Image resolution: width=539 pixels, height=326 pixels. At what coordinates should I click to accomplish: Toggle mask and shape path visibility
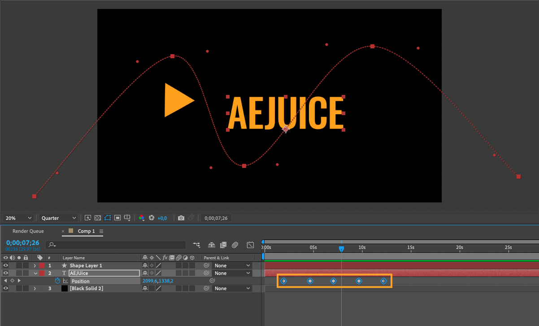[108, 218]
